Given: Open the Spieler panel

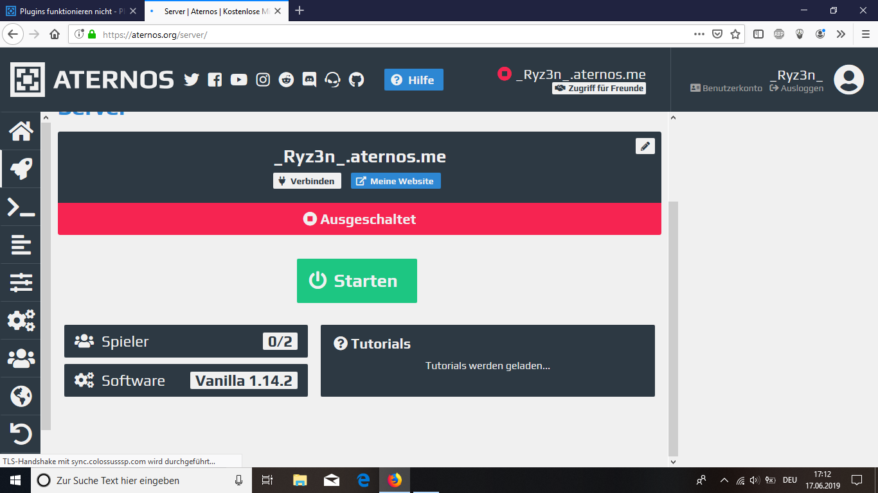Looking at the screenshot, I should click(x=186, y=341).
